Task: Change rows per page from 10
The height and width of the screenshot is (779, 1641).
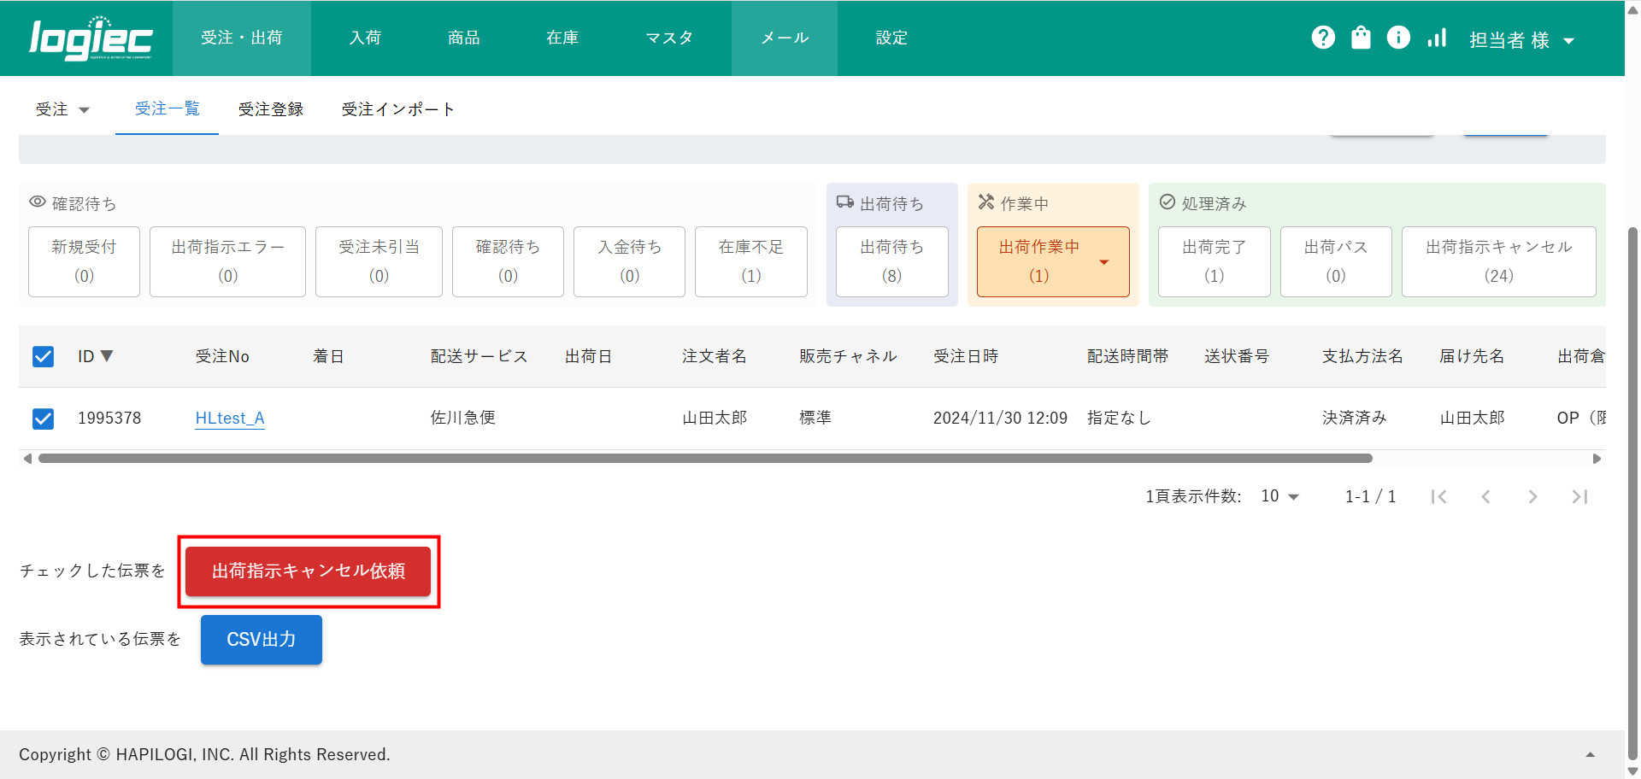Action: 1279,496
